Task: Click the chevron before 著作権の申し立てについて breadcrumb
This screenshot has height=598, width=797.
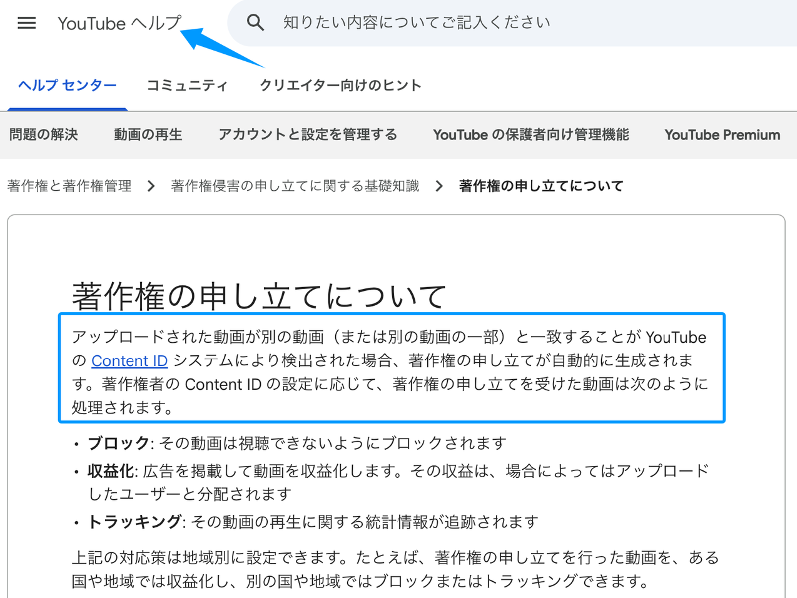Action: (439, 186)
